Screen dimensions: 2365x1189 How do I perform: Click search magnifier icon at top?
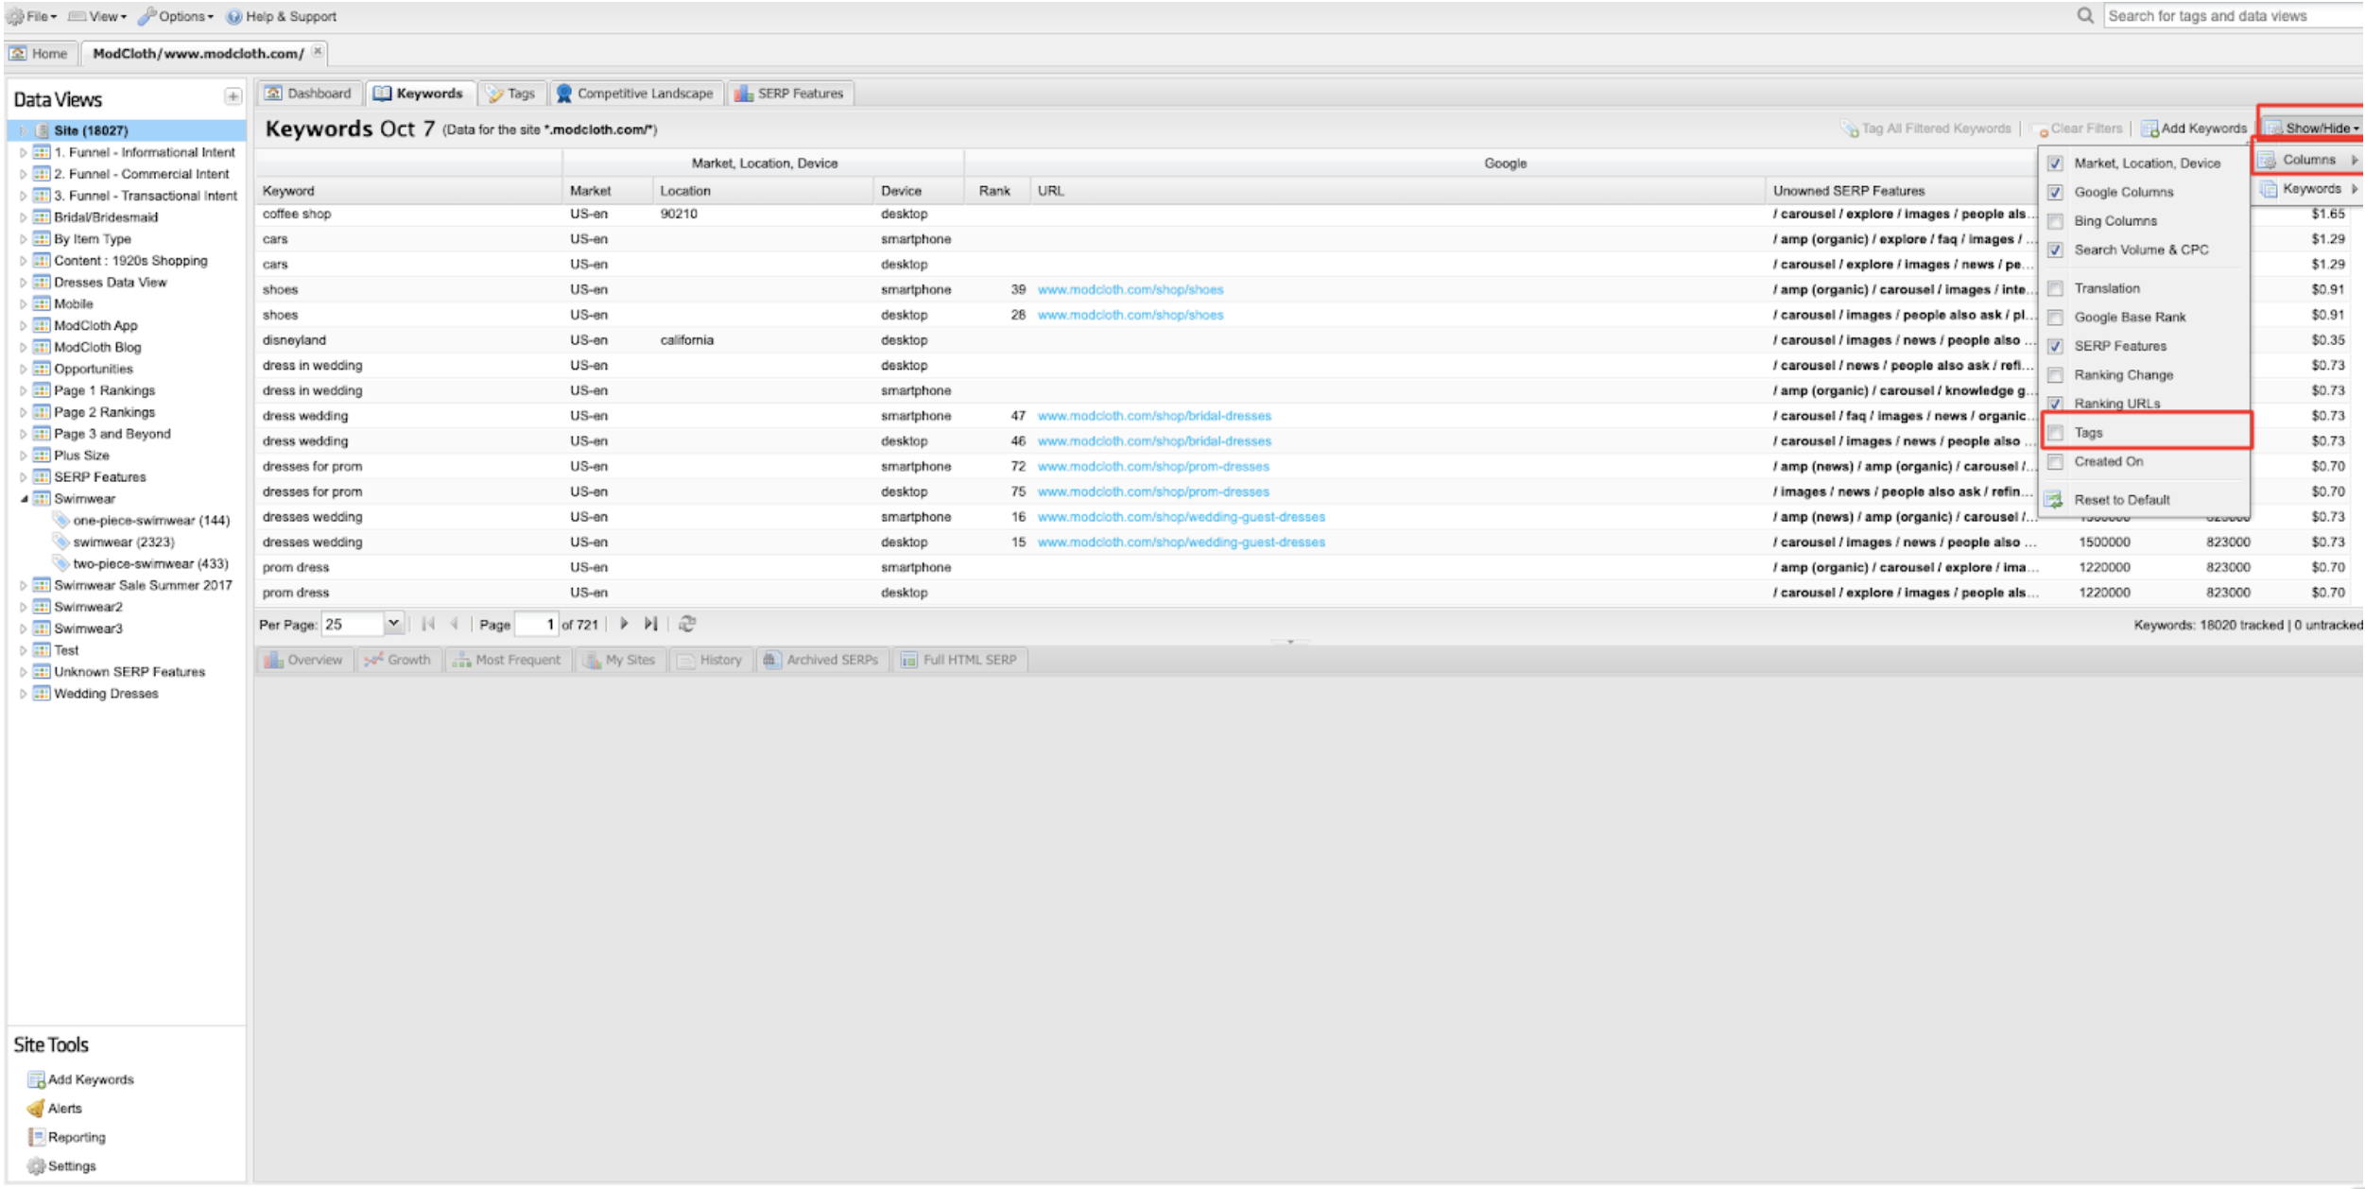click(2085, 16)
